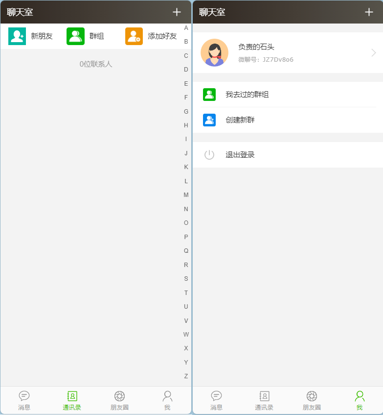Screen dimensions: 383x415
Task: Select 朋友圈 tab in left panel
Action: coord(119,400)
